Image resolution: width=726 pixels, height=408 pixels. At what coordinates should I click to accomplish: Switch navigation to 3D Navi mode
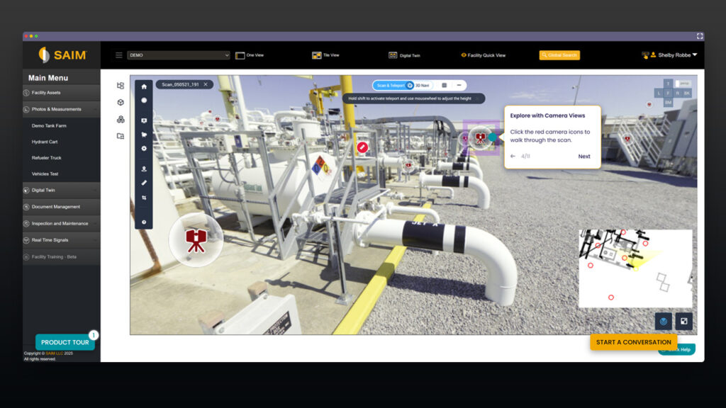click(x=421, y=84)
